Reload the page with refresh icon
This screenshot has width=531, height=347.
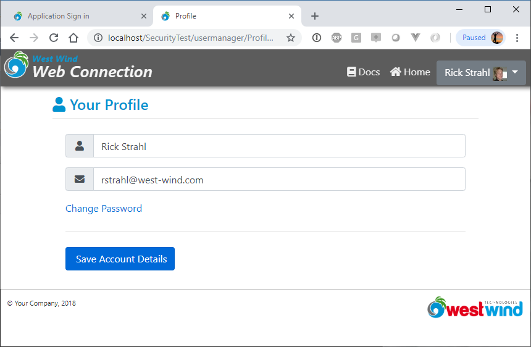(54, 38)
